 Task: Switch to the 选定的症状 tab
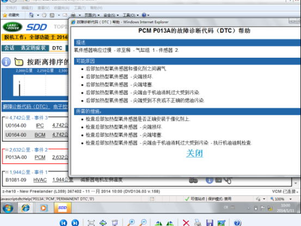click(33, 48)
